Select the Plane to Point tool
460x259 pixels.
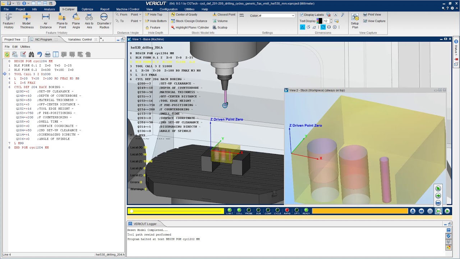(x=62, y=21)
